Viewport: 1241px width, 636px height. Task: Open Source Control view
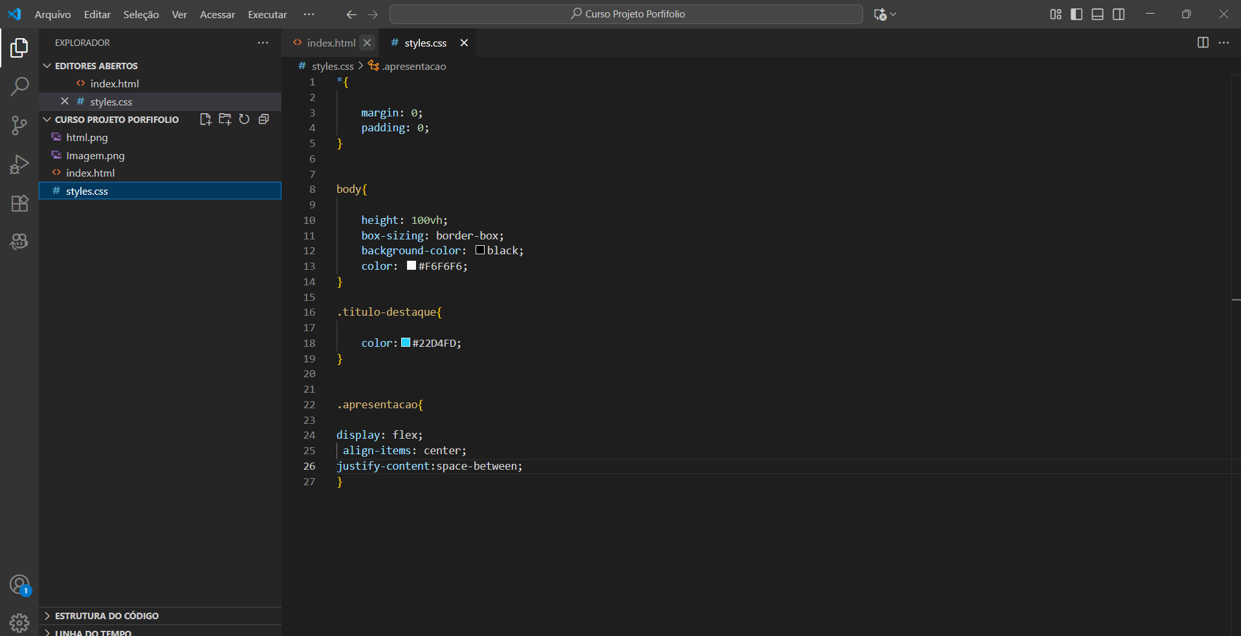click(19, 126)
